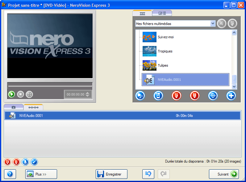Open help with the question mark button
This screenshot has width=246, height=182.
click(x=10, y=174)
